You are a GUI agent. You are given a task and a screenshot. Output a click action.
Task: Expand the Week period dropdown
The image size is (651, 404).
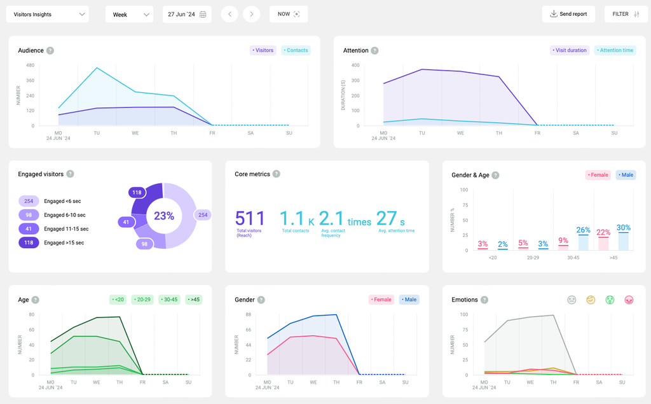coord(129,14)
